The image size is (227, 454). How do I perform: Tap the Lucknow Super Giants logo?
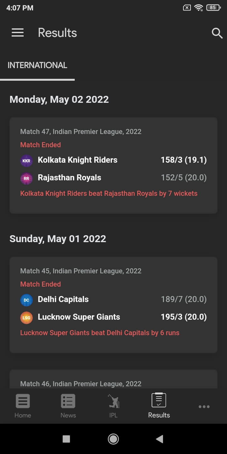[x=26, y=317]
